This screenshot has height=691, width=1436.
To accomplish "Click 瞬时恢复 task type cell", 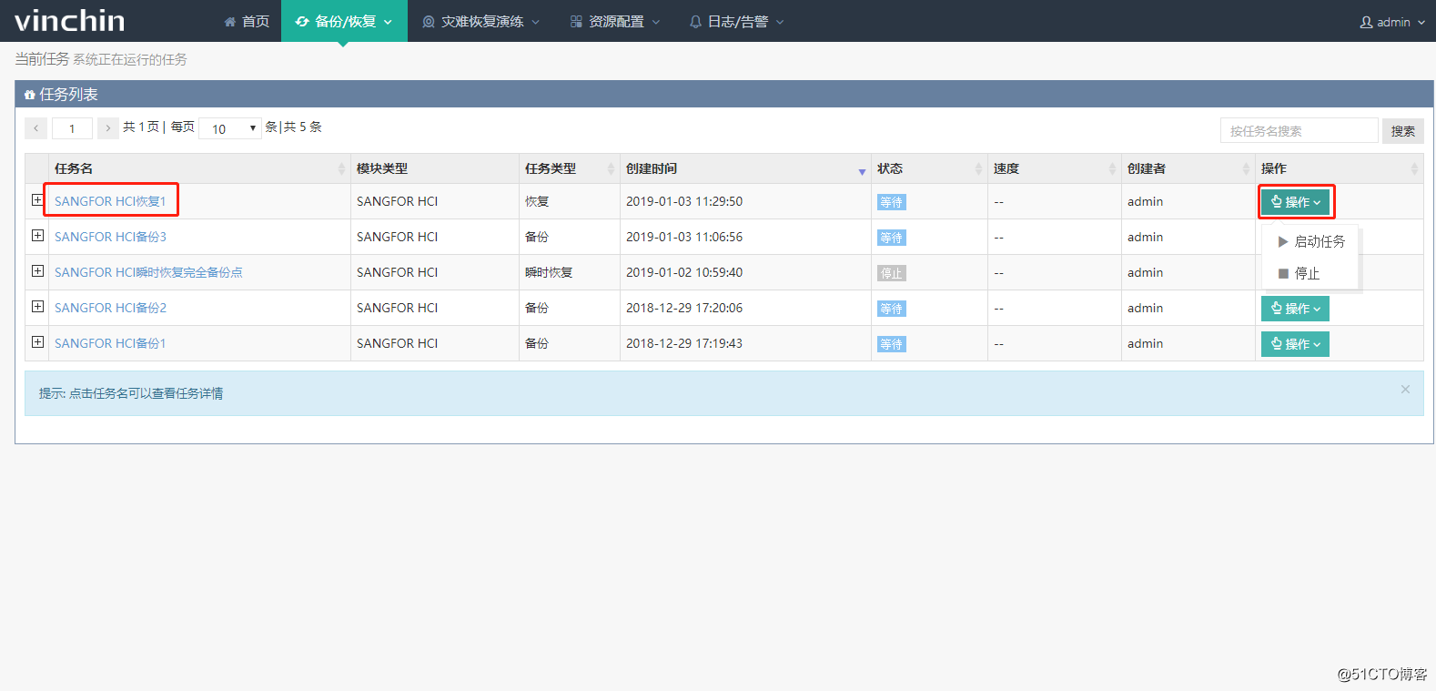I will click(x=549, y=272).
